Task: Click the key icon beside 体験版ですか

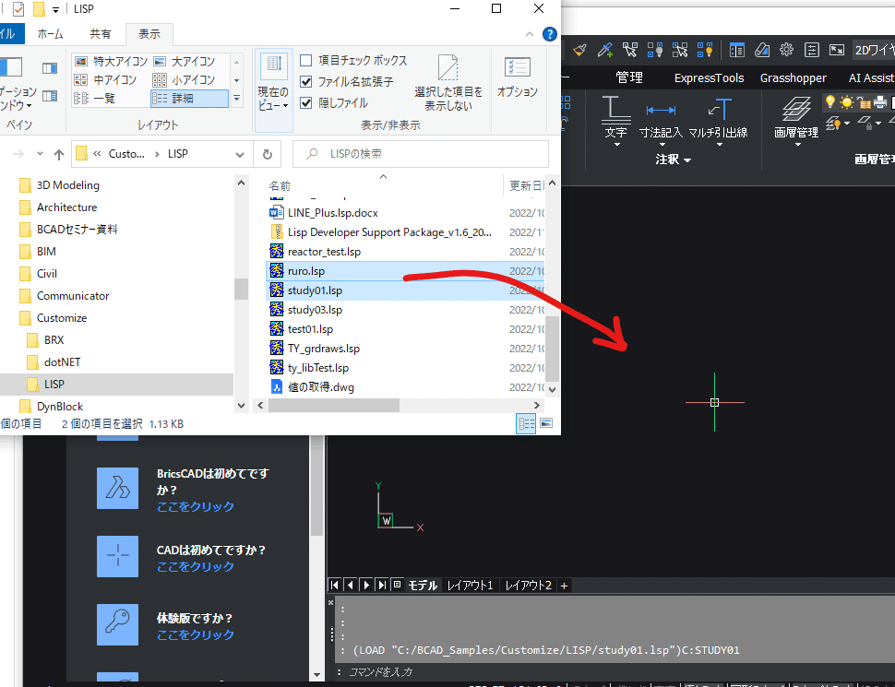Action: click(x=117, y=625)
